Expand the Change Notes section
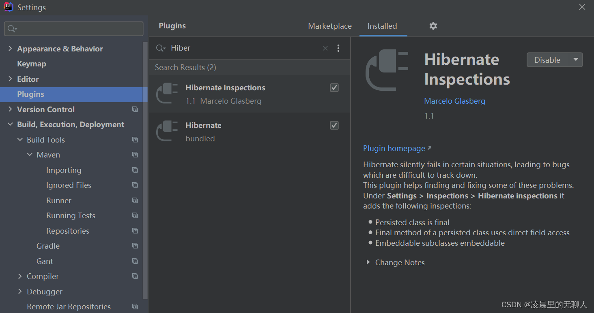Image resolution: width=594 pixels, height=313 pixels. (x=368, y=262)
